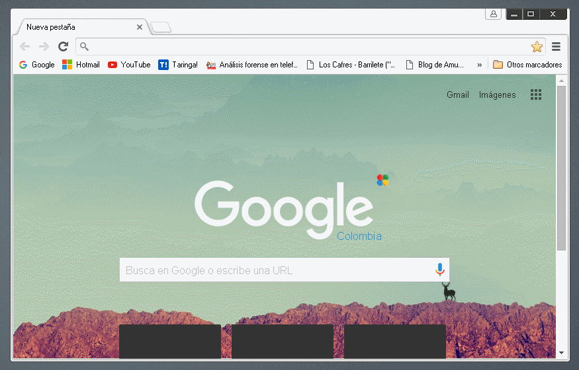The height and width of the screenshot is (370, 579).
Task: Close the Chrome window
Action: click(553, 14)
